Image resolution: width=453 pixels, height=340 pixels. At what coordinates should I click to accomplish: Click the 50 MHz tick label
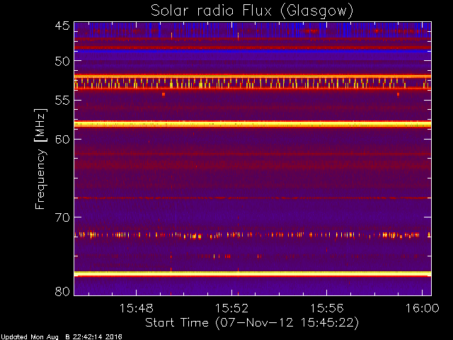(62, 61)
